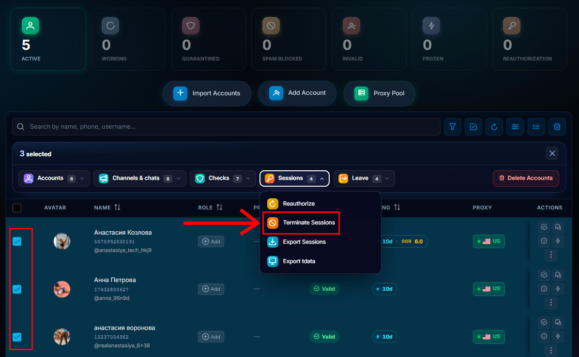Image resolution: width=579 pixels, height=357 pixels.
Task: Open the Quarantined status card
Action: [209, 39]
